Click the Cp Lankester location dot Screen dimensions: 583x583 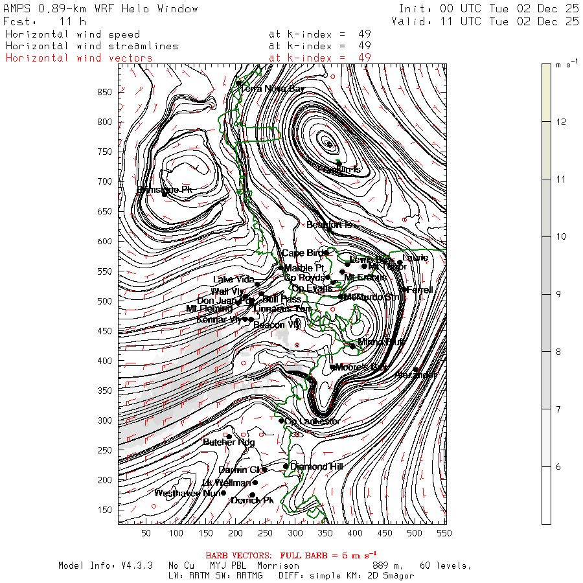click(x=281, y=421)
